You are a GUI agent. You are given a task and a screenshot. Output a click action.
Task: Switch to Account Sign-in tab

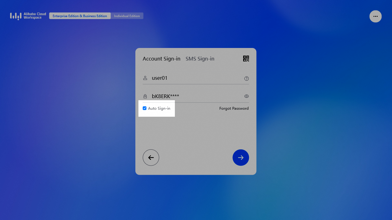[x=161, y=59]
